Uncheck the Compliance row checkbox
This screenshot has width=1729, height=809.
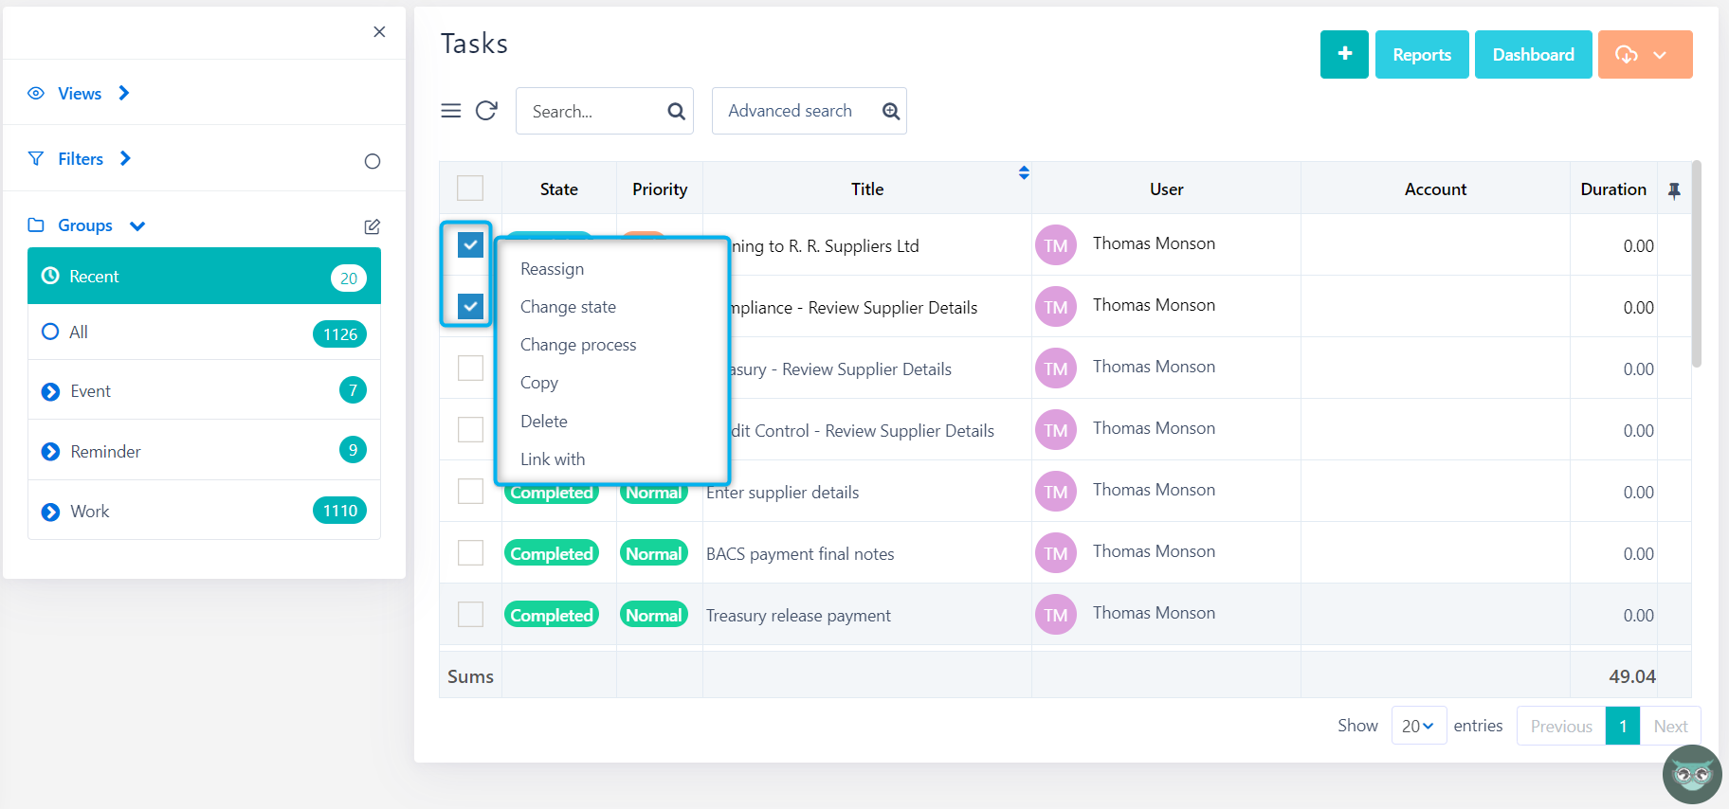(470, 306)
